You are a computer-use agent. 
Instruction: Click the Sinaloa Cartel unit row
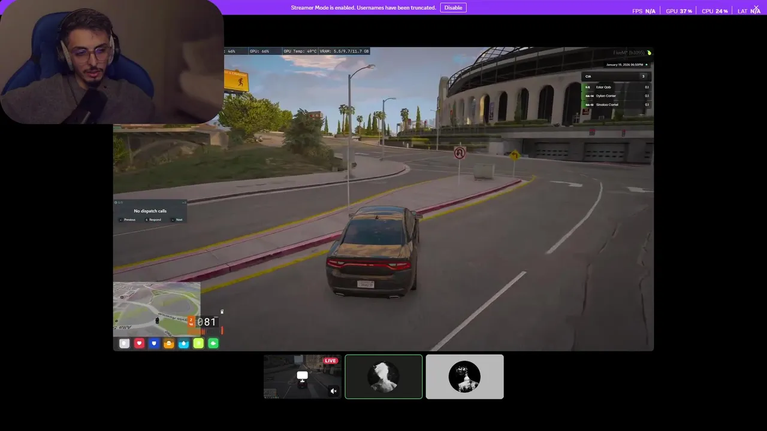coord(617,105)
